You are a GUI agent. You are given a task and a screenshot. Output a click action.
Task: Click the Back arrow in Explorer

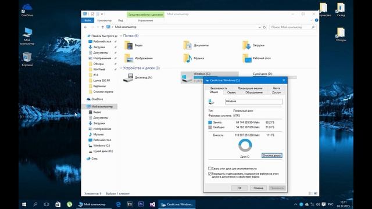pos(86,27)
